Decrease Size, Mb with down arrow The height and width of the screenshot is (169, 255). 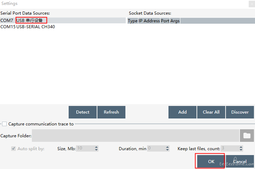click(96, 150)
